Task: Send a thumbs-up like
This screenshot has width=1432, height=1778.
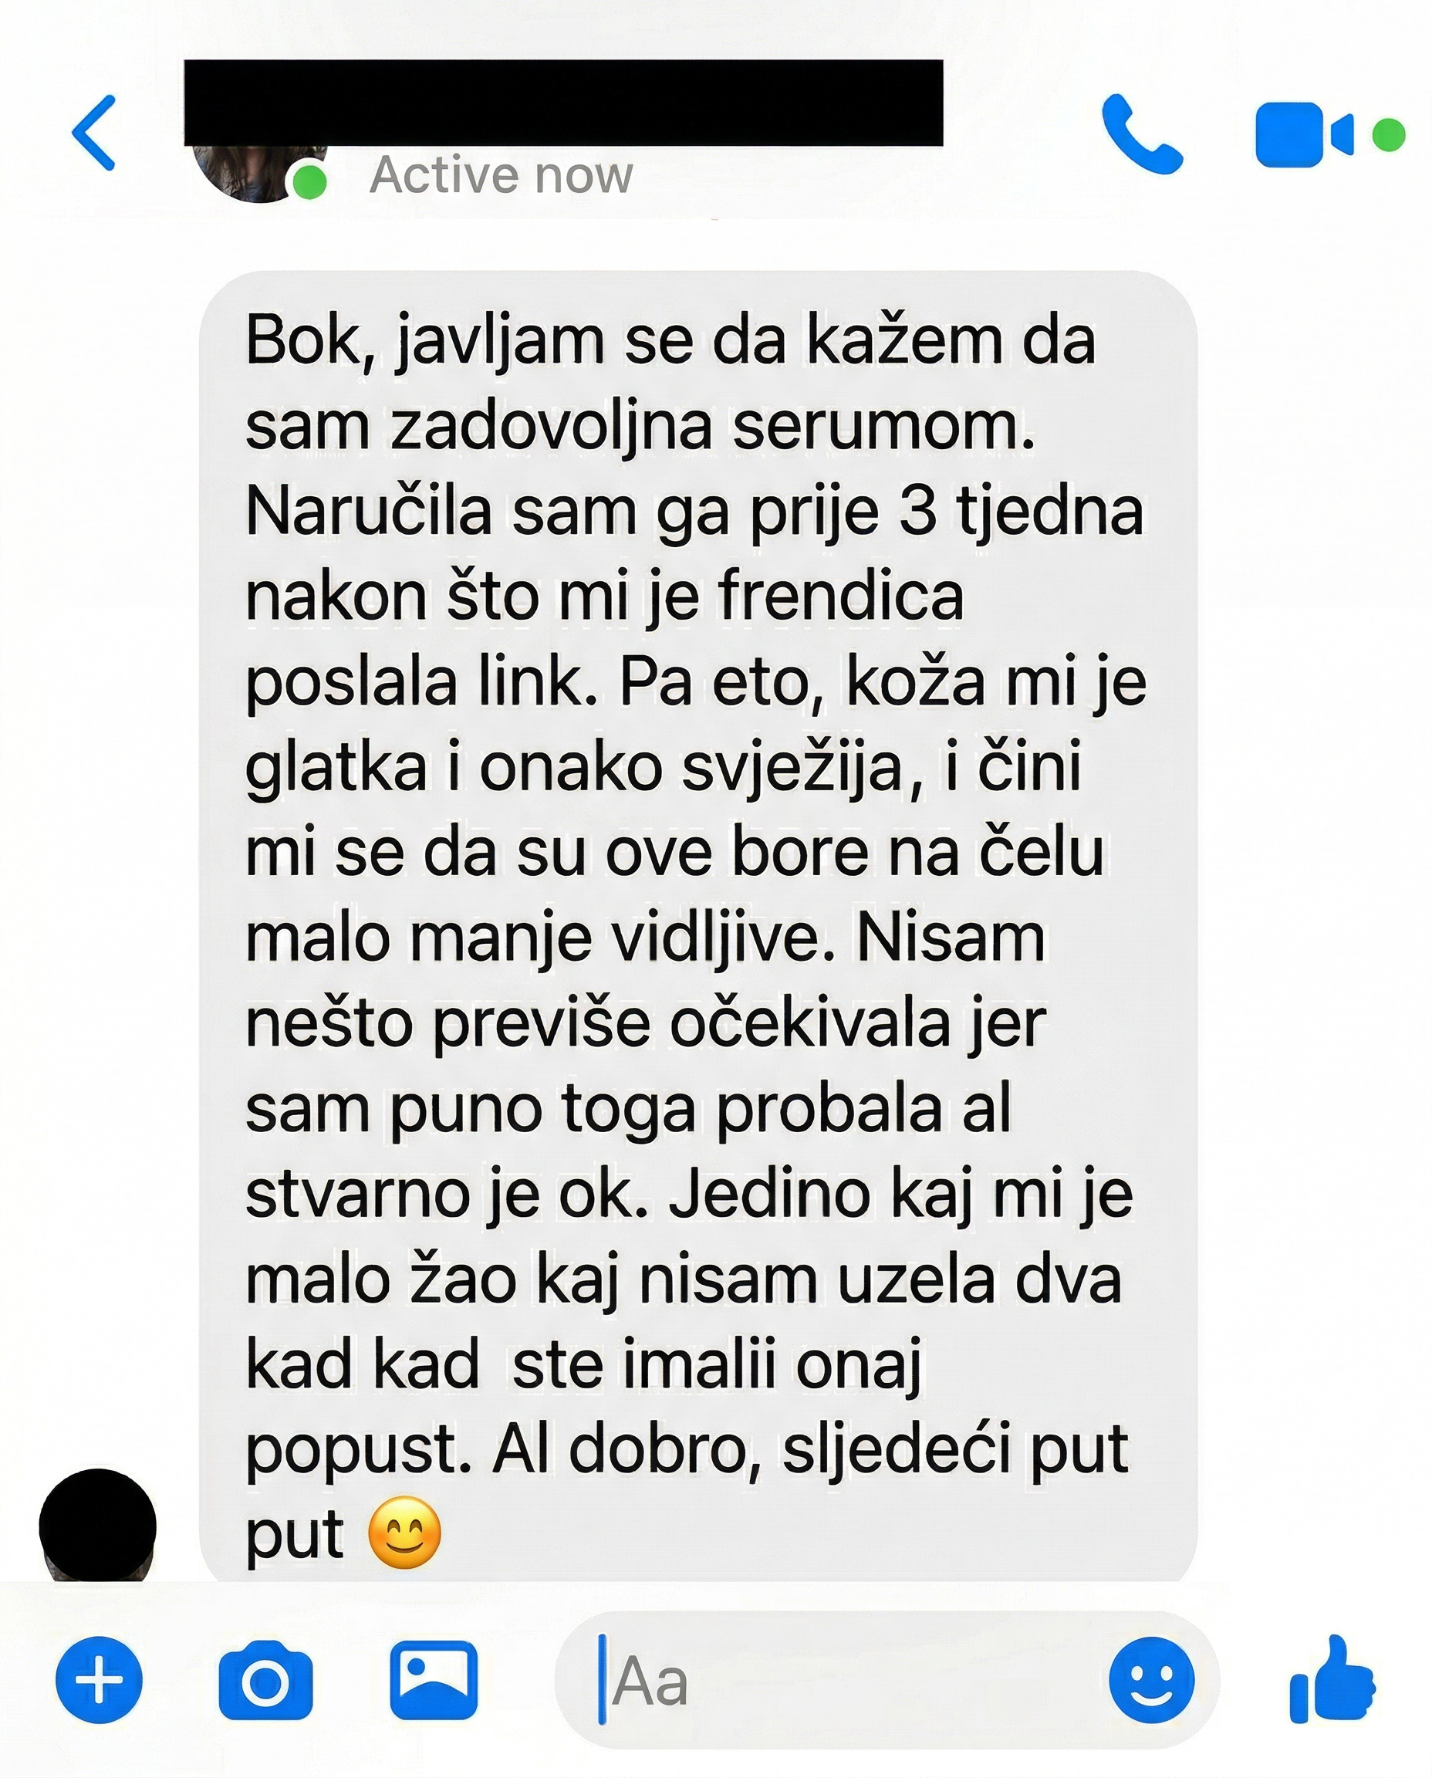Action: [1332, 1678]
